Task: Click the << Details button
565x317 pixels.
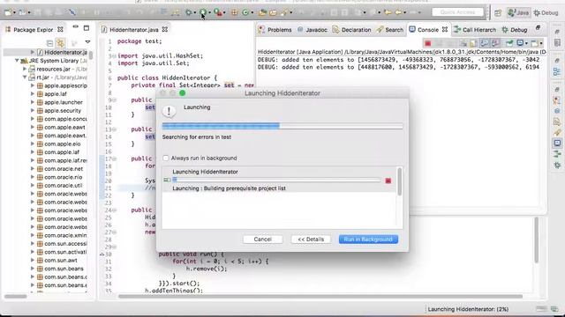Action: pos(311,240)
